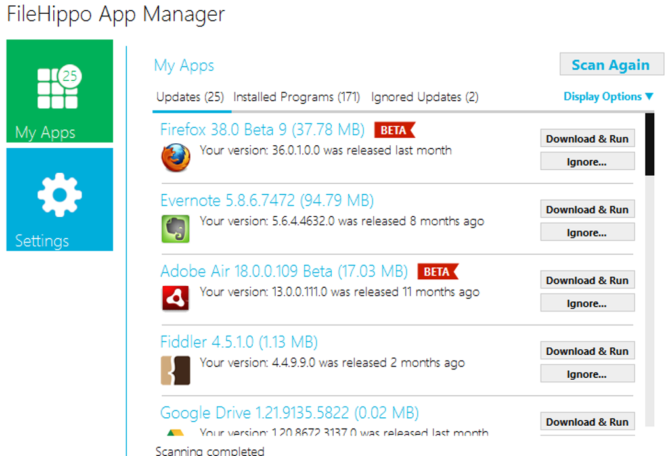Select the Updates (25) tab
The image size is (670, 456).
coord(190,97)
